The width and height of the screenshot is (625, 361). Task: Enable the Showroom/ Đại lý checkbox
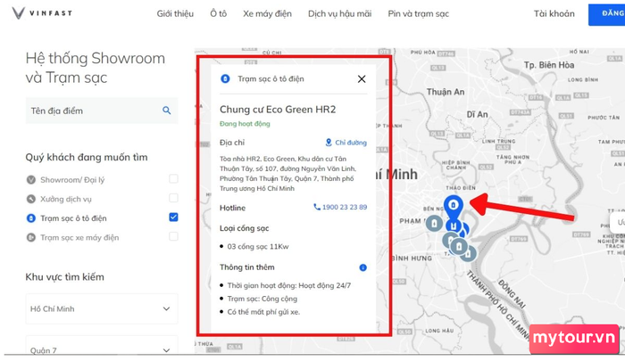pyautogui.click(x=173, y=178)
